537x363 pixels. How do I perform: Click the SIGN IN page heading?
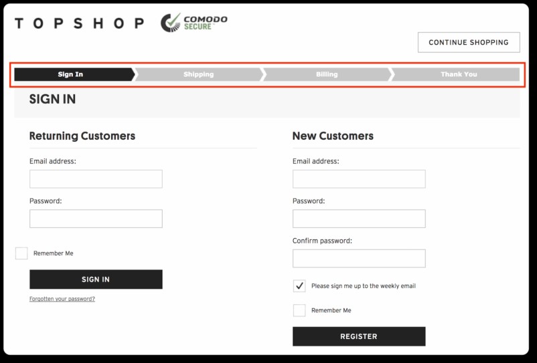53,100
